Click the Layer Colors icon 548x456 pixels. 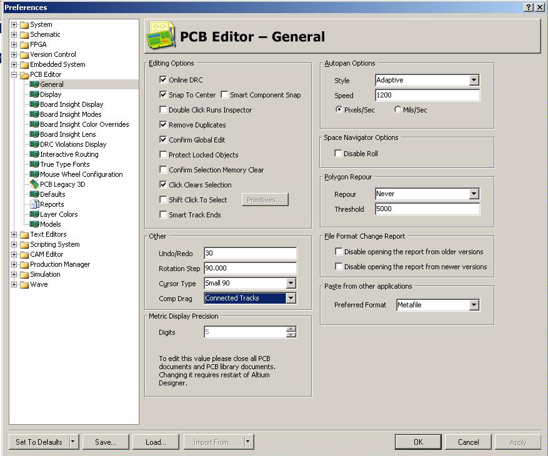point(34,214)
